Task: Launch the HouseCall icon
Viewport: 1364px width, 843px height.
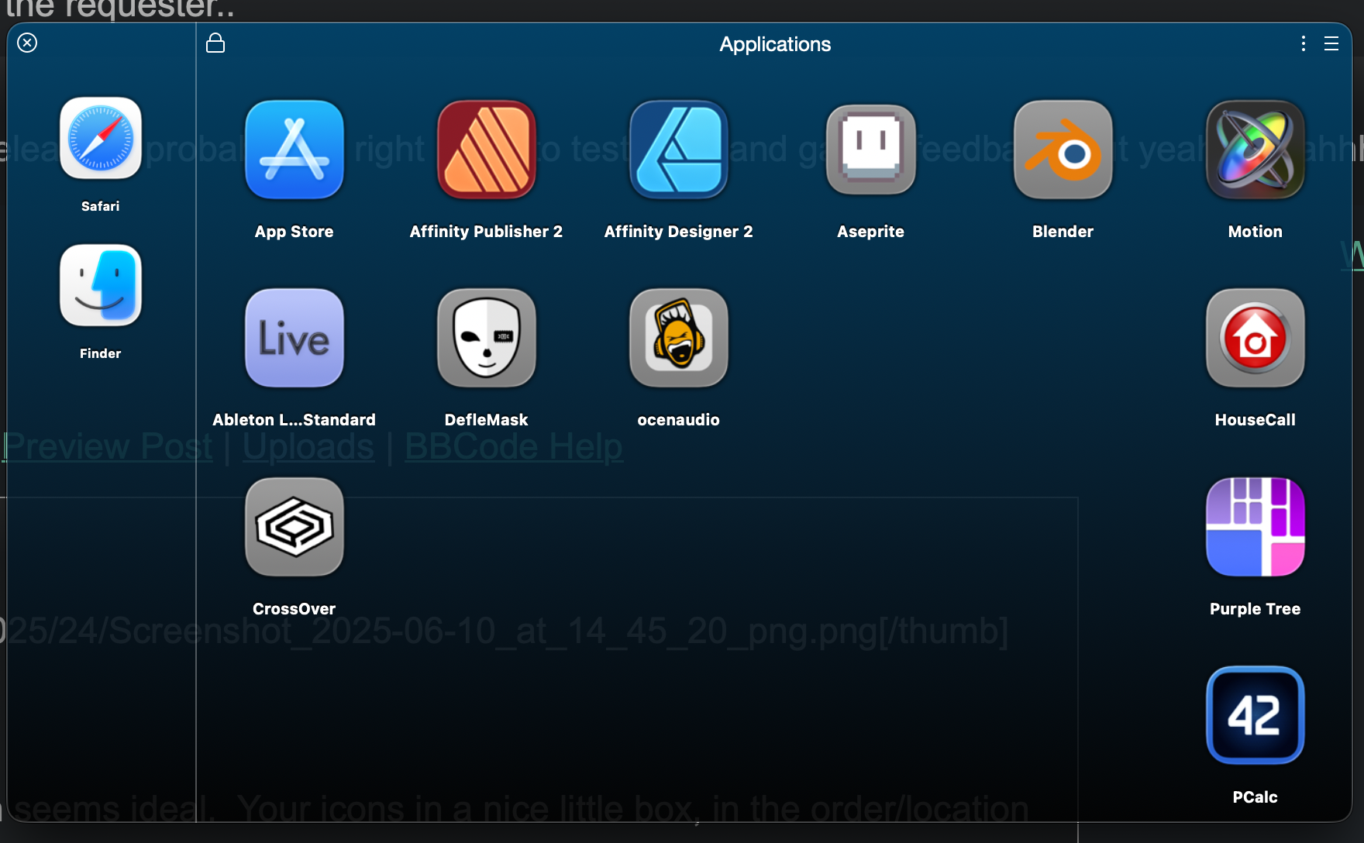Action: [1255, 338]
